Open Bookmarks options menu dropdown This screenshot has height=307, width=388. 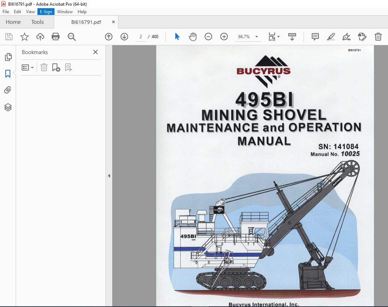click(x=27, y=68)
